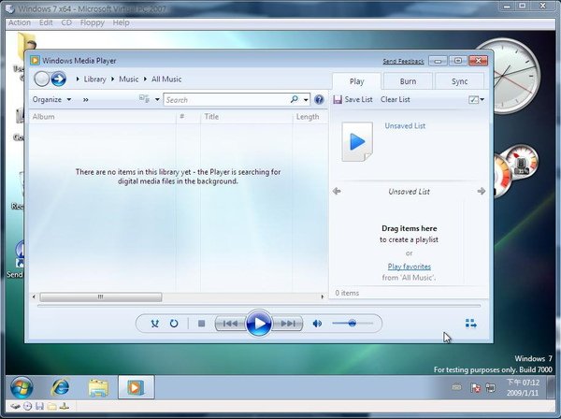Image resolution: width=561 pixels, height=419 pixels.
Task: Click the Virtual PC floppy disk status icon
Action: pos(39,406)
